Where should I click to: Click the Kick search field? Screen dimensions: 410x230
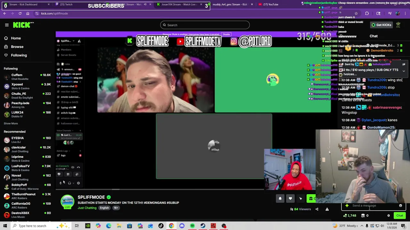205,25
